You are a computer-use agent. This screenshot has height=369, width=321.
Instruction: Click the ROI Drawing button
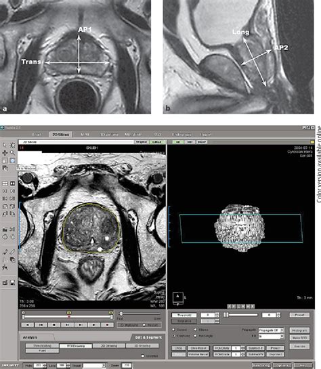[x=76, y=346]
